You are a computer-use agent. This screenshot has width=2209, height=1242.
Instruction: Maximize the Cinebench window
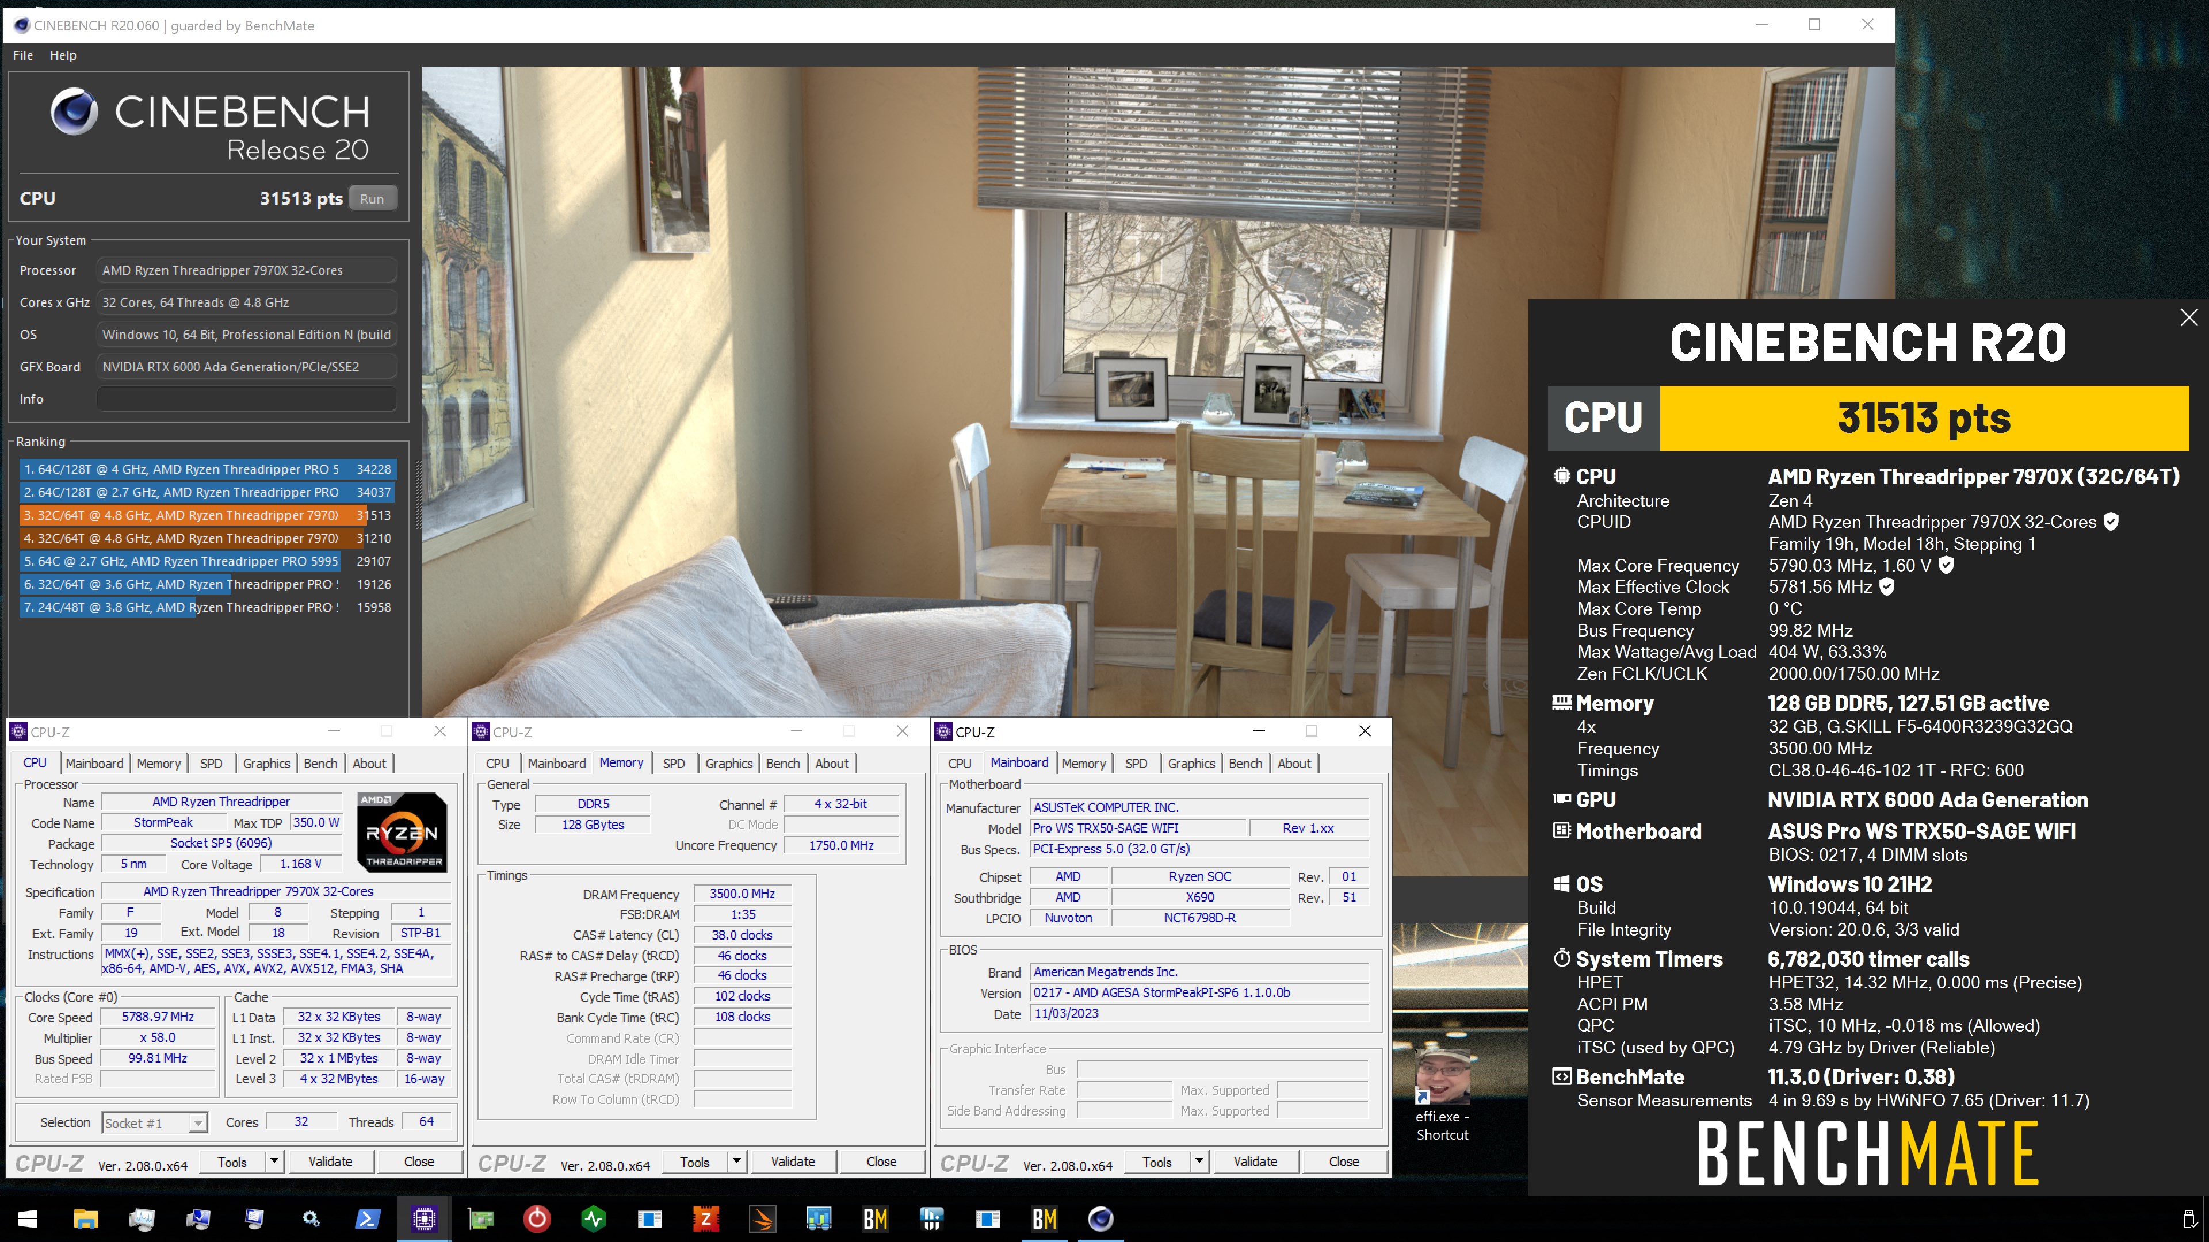(x=1814, y=25)
